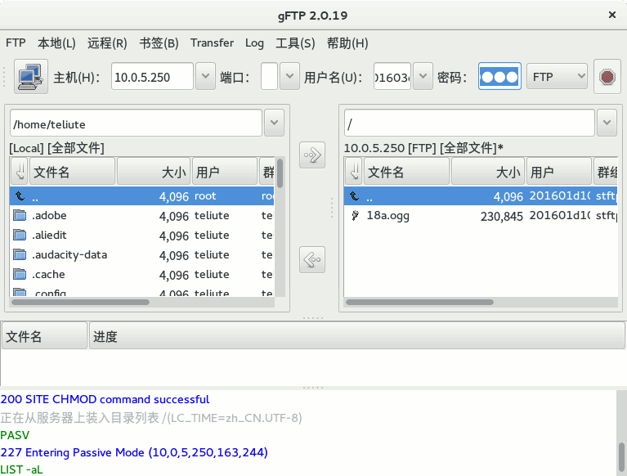Click the .audacity-data folder icon
The width and height of the screenshot is (627, 476).
pos(20,255)
